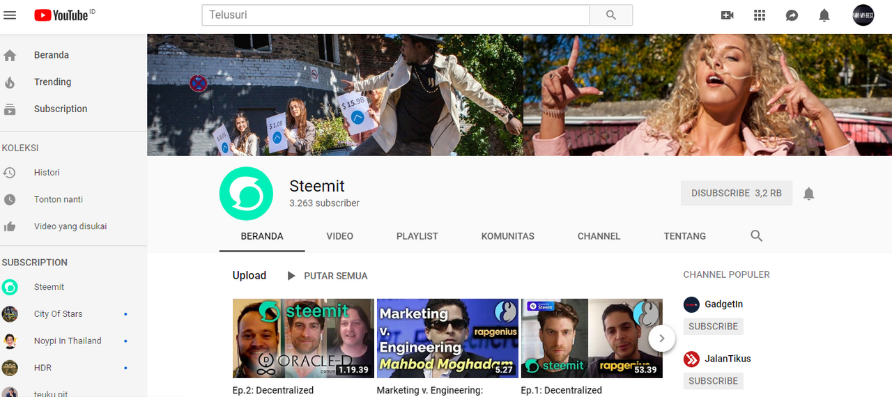Image resolution: width=892 pixels, height=397 pixels.
Task: Open the Ep.2: Decentralized video title
Action: [x=273, y=391]
